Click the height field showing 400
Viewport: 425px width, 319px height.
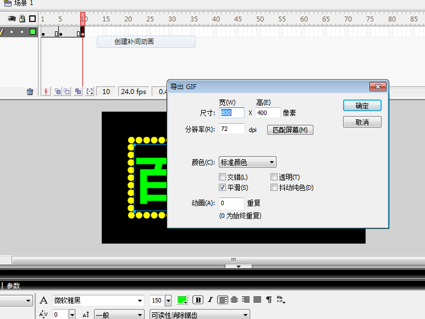pos(268,113)
